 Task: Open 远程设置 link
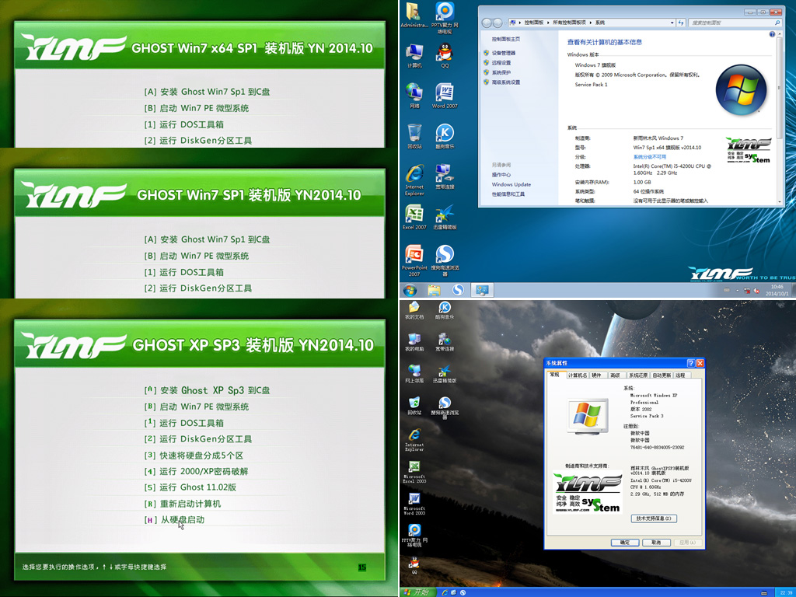[x=501, y=62]
